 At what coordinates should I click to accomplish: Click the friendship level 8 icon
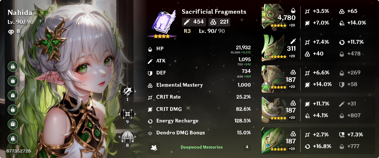(x=11, y=31)
